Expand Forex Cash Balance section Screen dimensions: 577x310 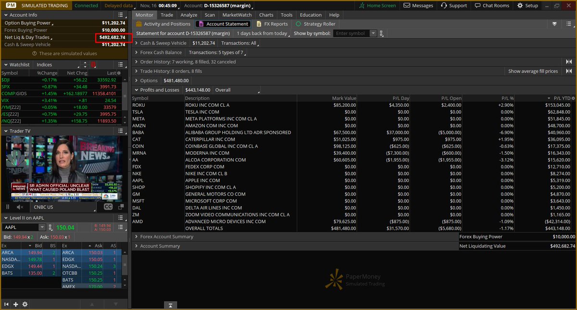click(x=137, y=52)
